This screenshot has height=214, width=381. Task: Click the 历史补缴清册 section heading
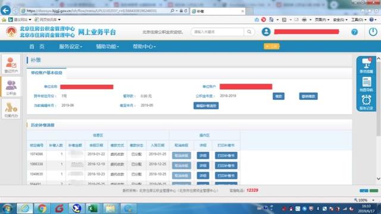(x=42, y=125)
